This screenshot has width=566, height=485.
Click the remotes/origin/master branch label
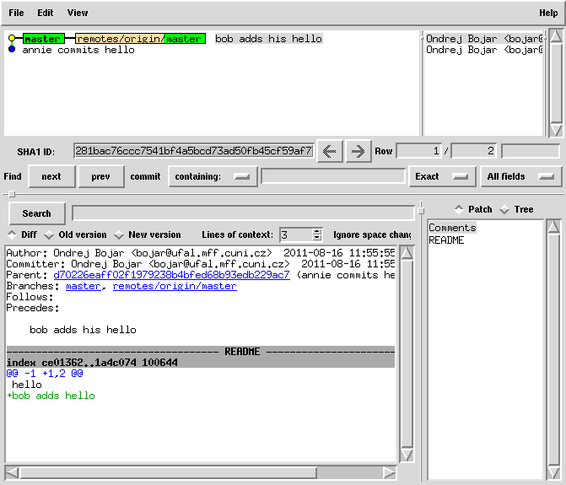tap(140, 39)
